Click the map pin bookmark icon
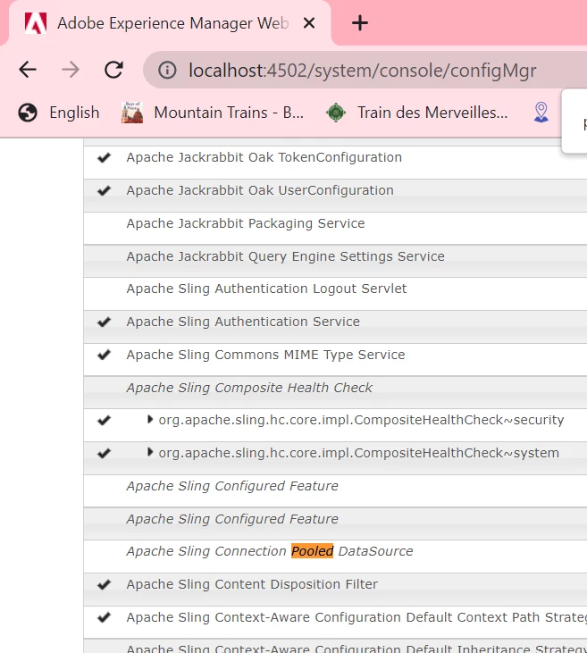This screenshot has width=587, height=653. pos(541,113)
